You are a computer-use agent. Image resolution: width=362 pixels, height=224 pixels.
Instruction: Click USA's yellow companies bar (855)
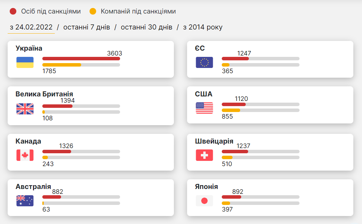(x=231, y=110)
